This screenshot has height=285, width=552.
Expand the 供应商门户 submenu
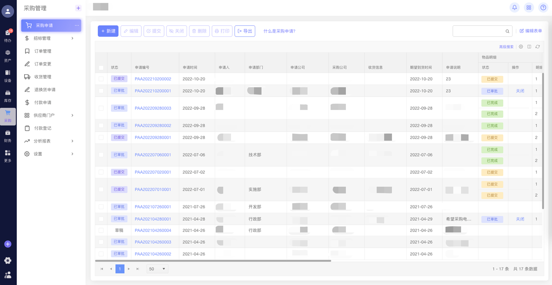click(72, 115)
